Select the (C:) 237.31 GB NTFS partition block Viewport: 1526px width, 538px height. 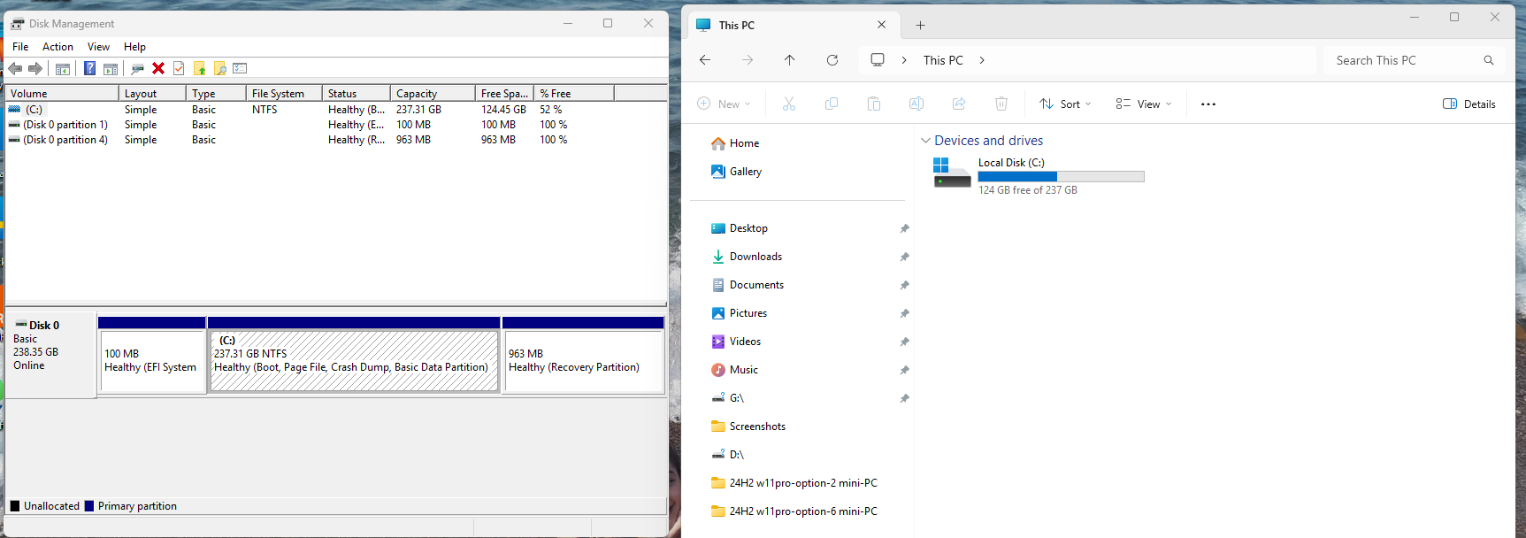[354, 355]
